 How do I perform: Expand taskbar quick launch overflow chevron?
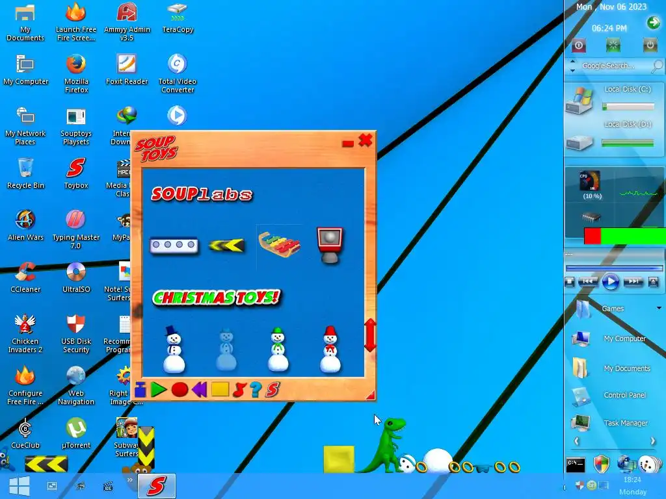click(x=130, y=480)
